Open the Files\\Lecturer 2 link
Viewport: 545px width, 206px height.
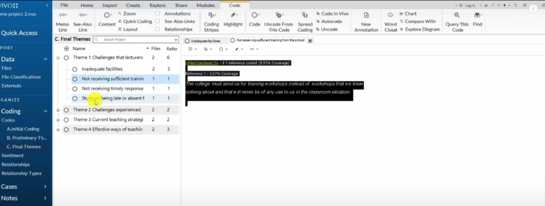click(x=202, y=63)
